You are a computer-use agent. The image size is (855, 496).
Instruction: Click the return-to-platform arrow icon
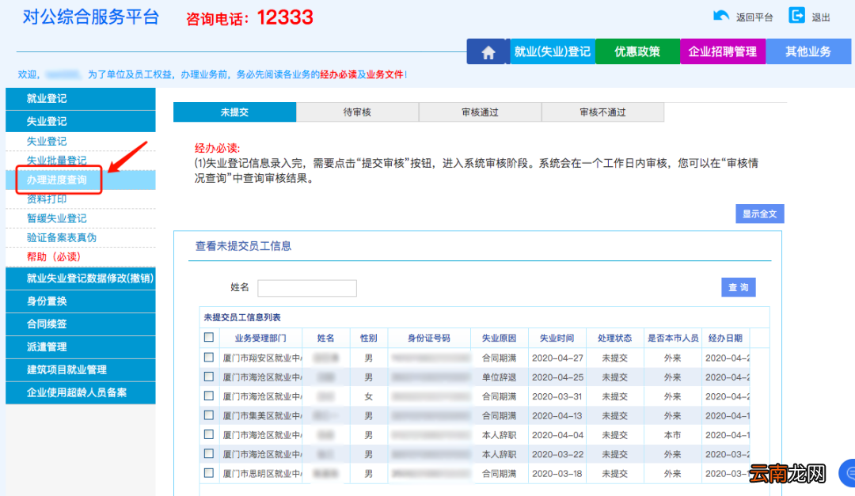click(x=721, y=16)
